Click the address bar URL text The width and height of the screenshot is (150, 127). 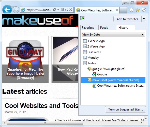[x=39, y=10]
